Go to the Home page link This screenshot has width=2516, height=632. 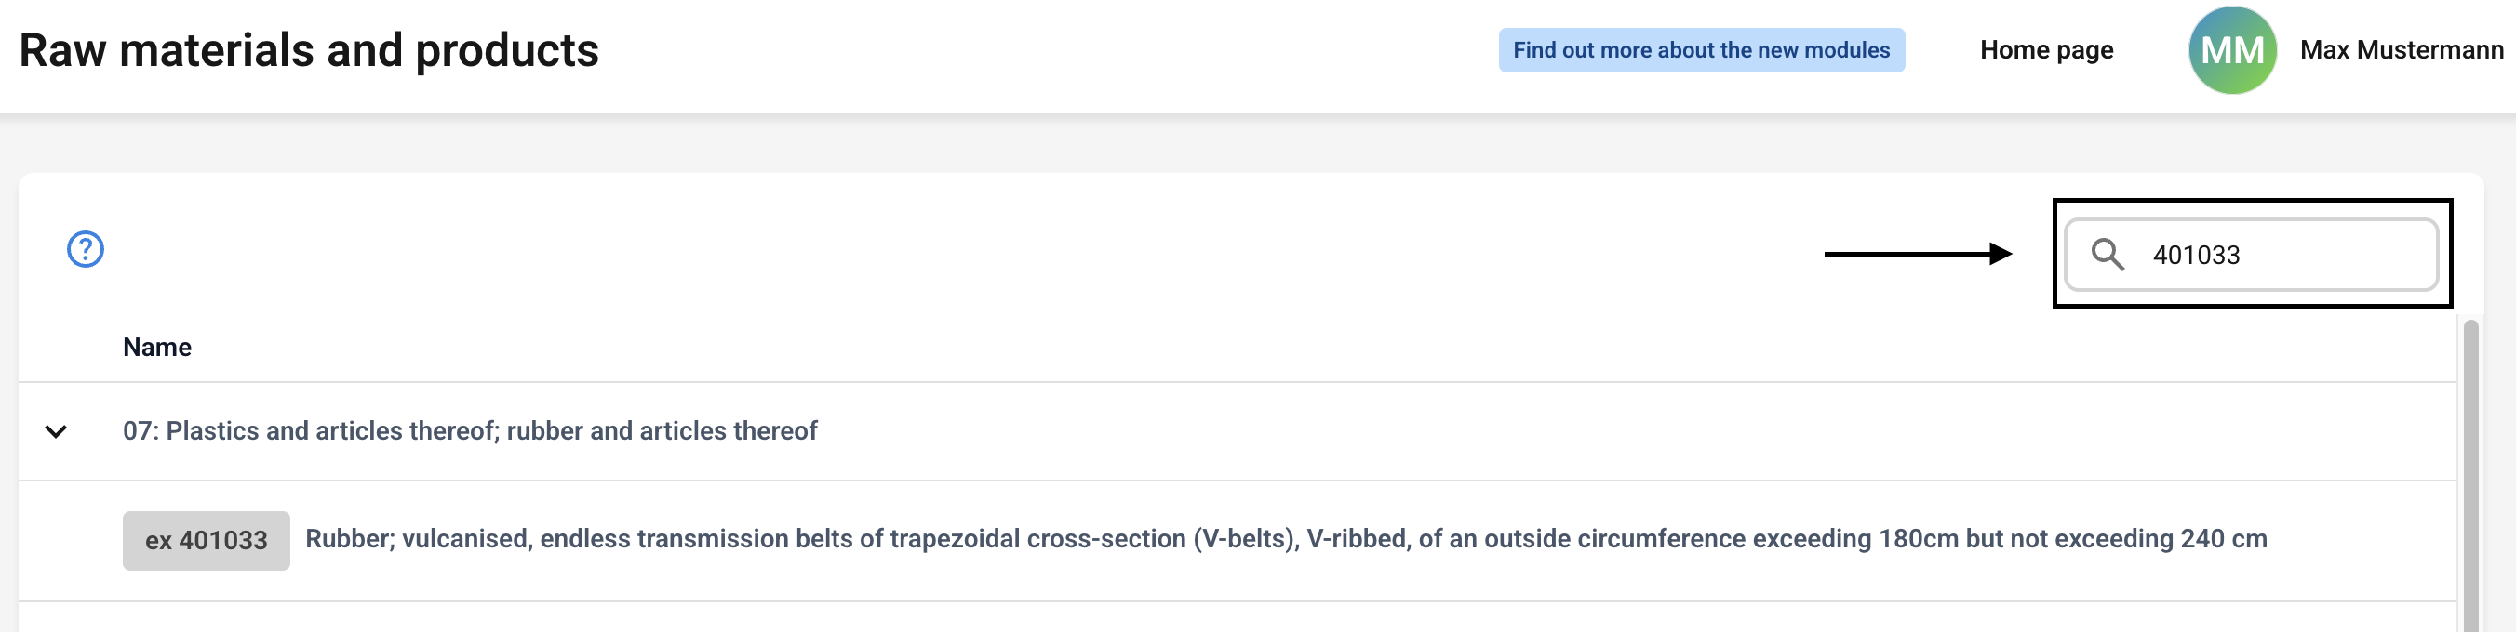[2045, 50]
